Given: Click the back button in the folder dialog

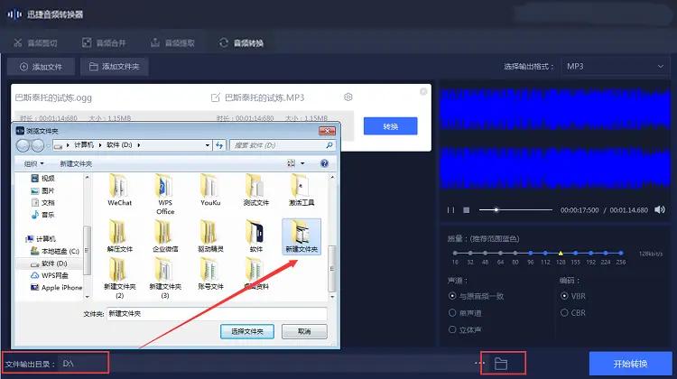Looking at the screenshot, I should (x=23, y=145).
